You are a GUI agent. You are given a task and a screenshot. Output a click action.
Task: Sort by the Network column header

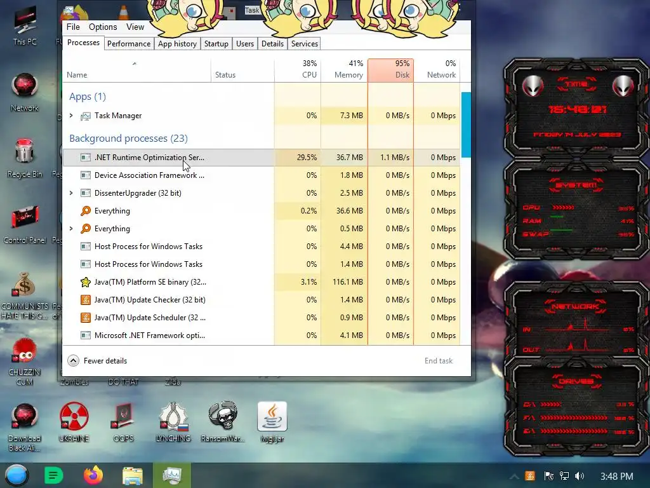click(x=437, y=70)
